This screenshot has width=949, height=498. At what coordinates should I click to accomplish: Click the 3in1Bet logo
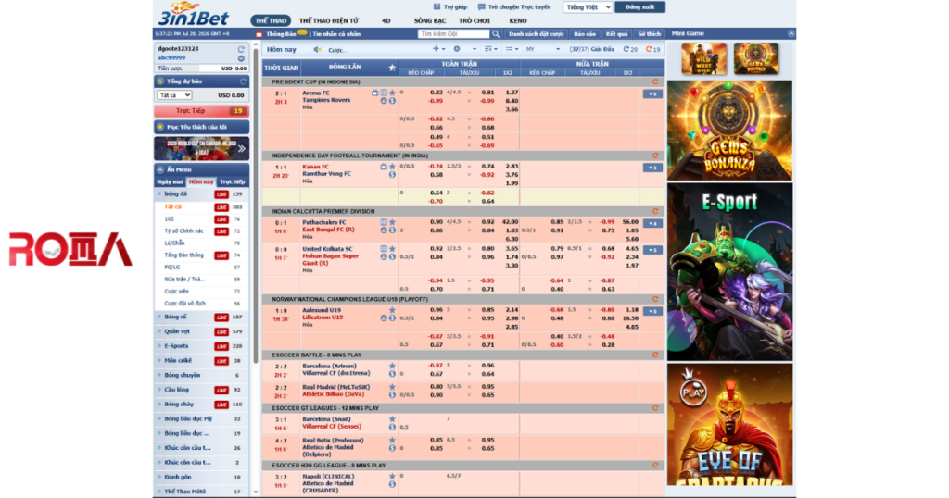click(x=193, y=13)
